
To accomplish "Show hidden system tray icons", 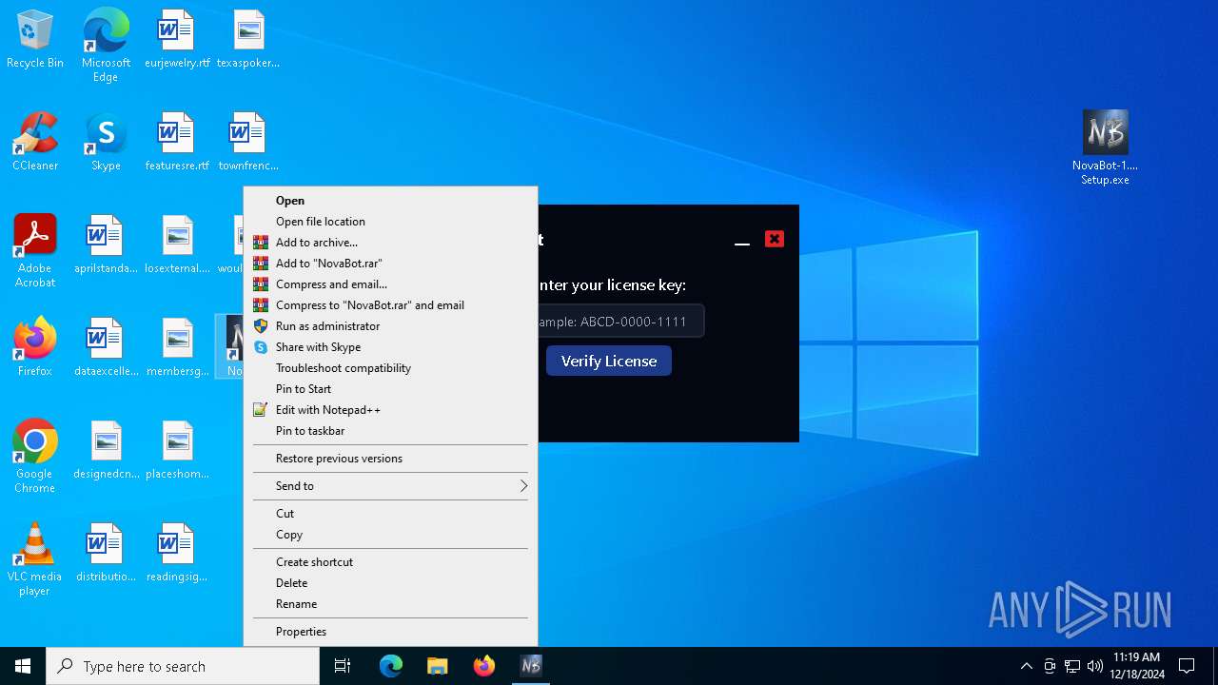I will pyautogui.click(x=1026, y=666).
